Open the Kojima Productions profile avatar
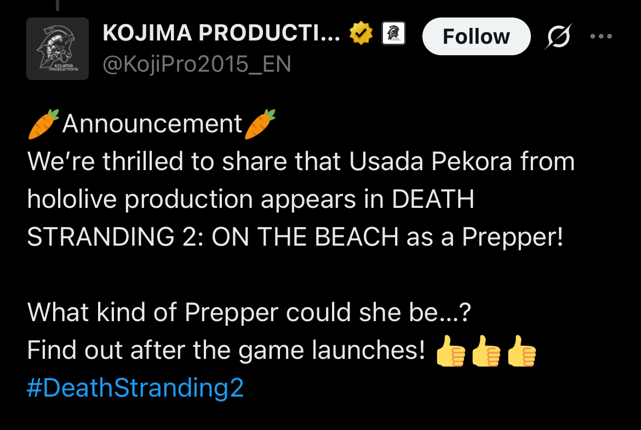Image resolution: width=641 pixels, height=430 pixels. point(58,49)
